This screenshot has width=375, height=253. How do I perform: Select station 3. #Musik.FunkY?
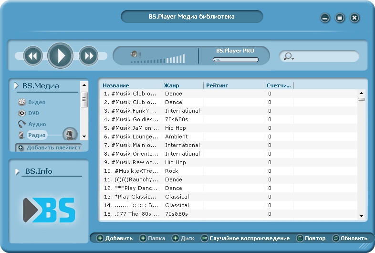(x=229, y=111)
